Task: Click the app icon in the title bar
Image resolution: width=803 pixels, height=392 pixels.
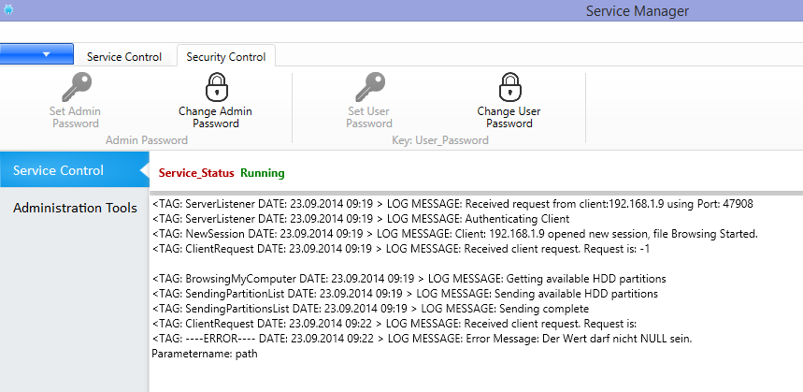Action: tap(7, 9)
